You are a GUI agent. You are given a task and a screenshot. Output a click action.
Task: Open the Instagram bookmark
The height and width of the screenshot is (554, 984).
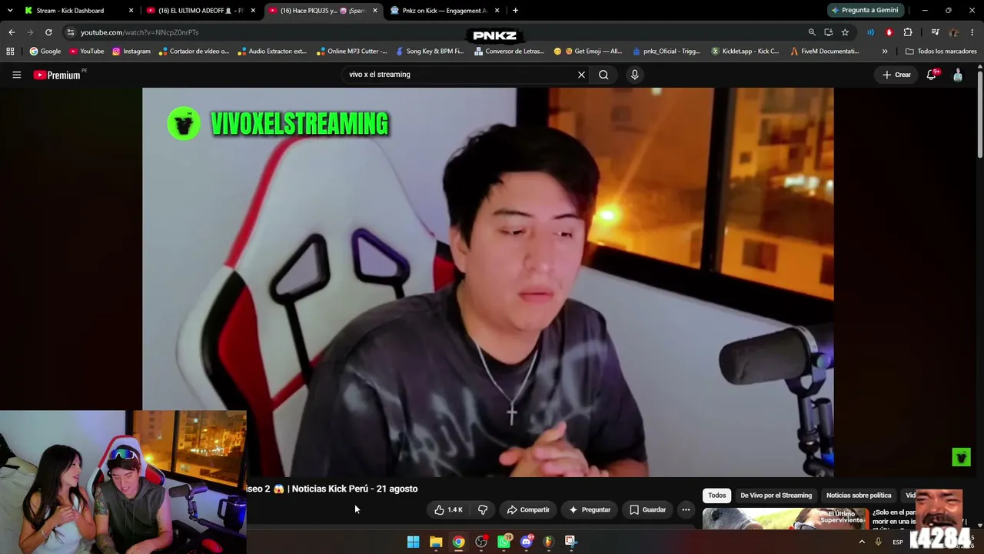point(131,52)
